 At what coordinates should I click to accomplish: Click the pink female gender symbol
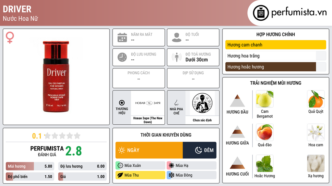point(10,37)
